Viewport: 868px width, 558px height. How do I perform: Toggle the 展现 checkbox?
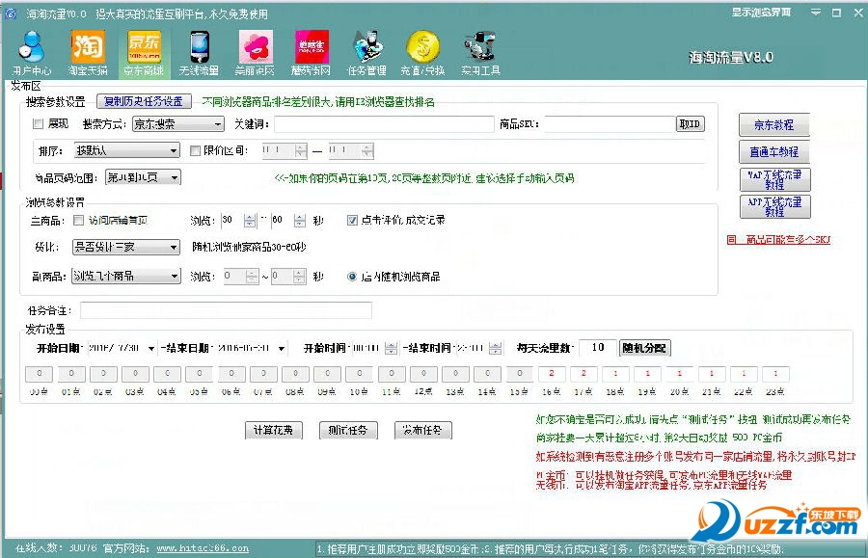coord(39,124)
